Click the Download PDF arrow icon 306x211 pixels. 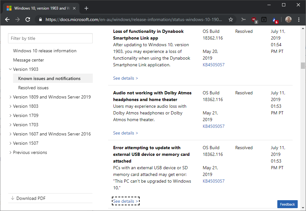point(13,198)
